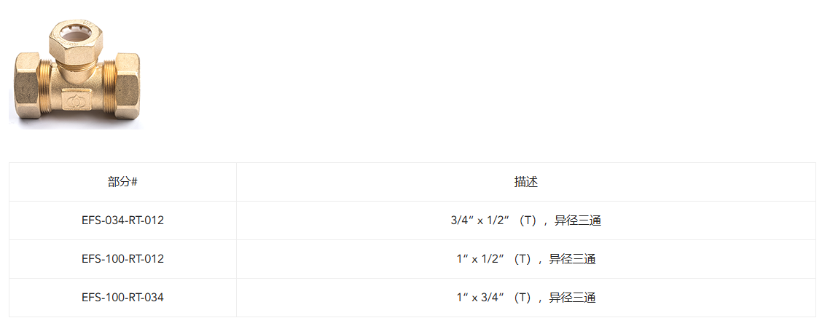The height and width of the screenshot is (326, 822).
Task: Click the 部分# column header
Action: (x=122, y=182)
